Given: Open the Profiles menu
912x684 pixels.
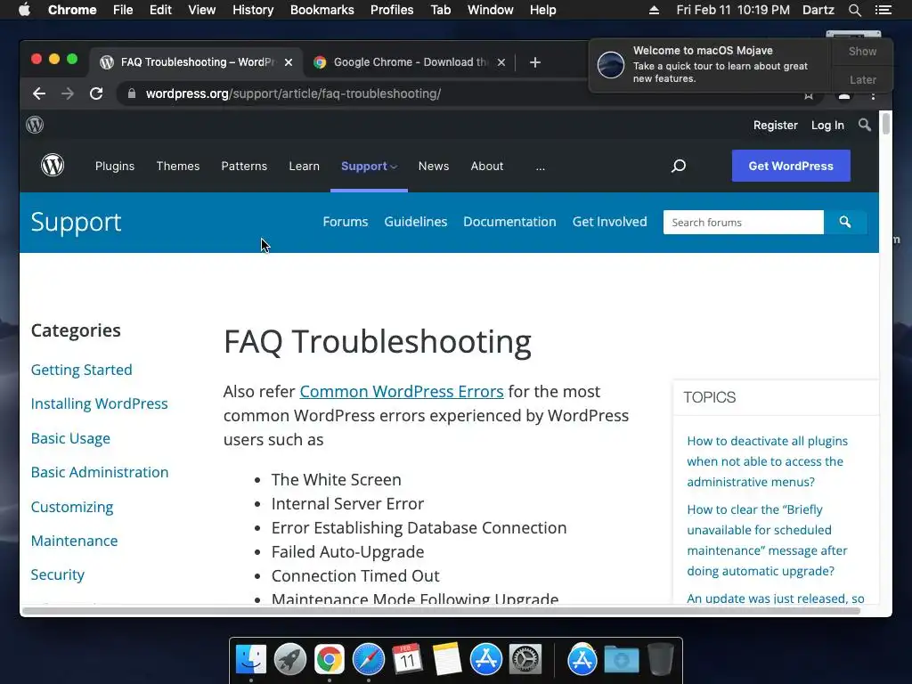Looking at the screenshot, I should [392, 10].
